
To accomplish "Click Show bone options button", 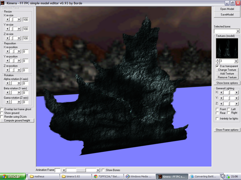I will click(x=227, y=83).
